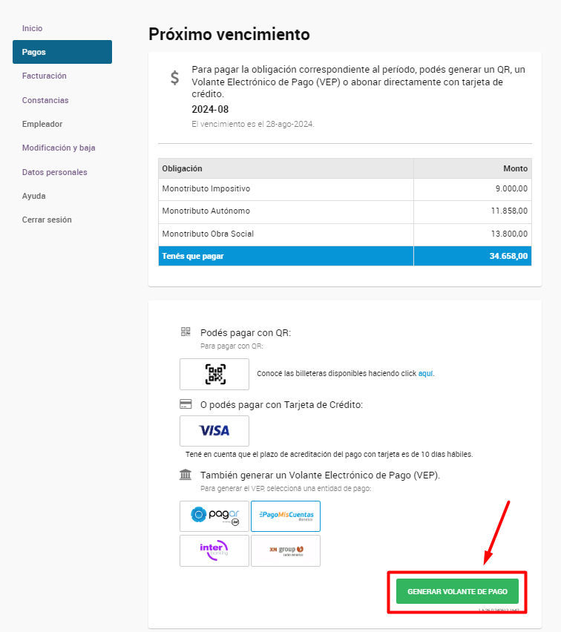
Task: Open Modificación y baja section
Action: click(59, 148)
